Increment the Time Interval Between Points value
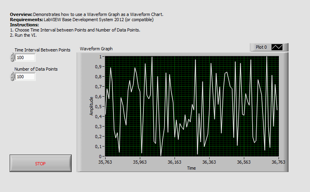Viewport: 310px width, 192px height. pyautogui.click(x=12, y=55)
